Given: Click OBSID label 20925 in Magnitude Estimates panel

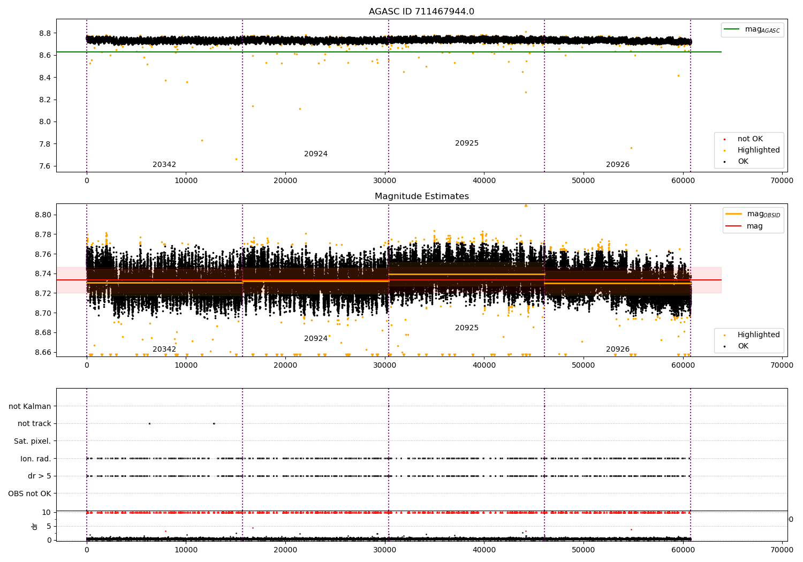Looking at the screenshot, I should click(x=467, y=328).
